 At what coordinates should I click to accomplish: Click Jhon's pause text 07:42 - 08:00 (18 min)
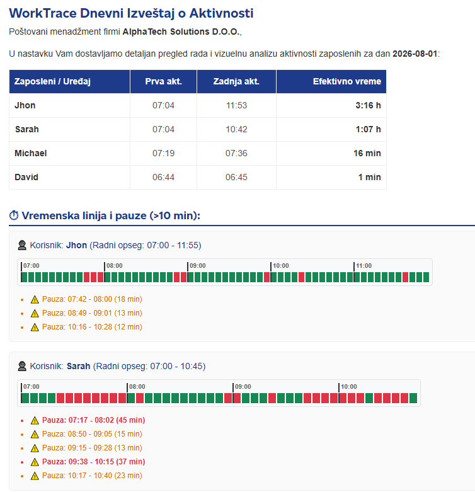(x=92, y=299)
